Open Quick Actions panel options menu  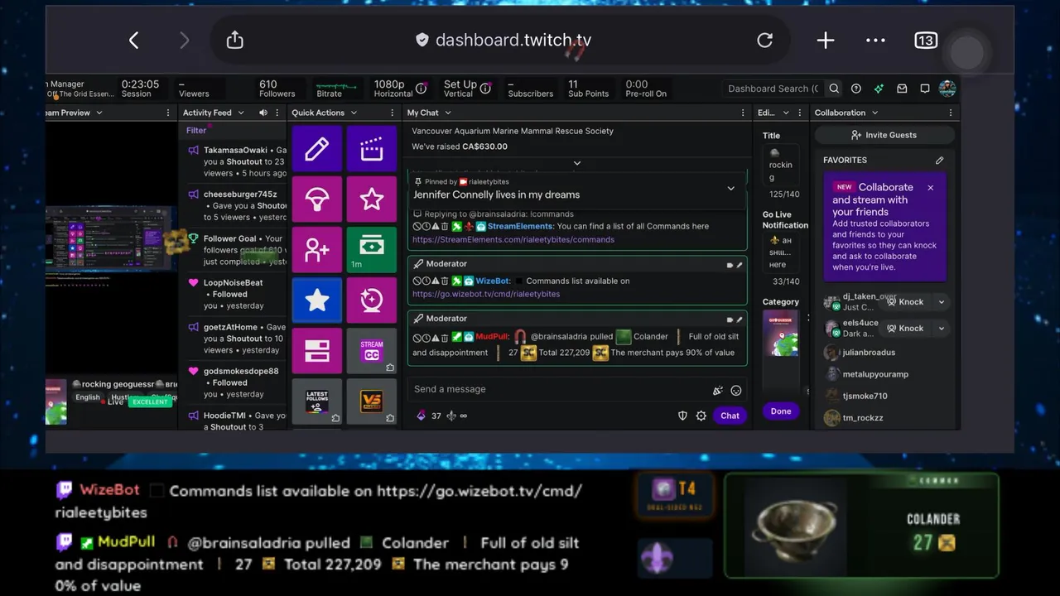394,113
